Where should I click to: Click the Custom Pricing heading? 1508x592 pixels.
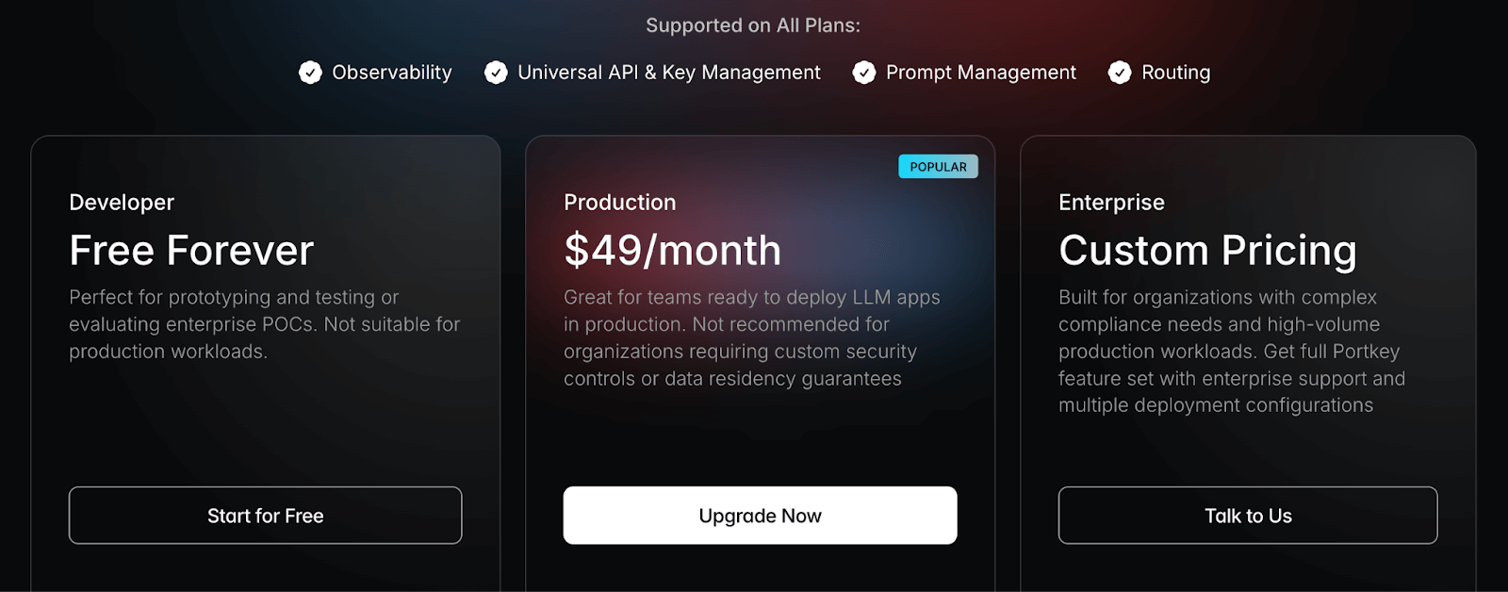click(1207, 251)
